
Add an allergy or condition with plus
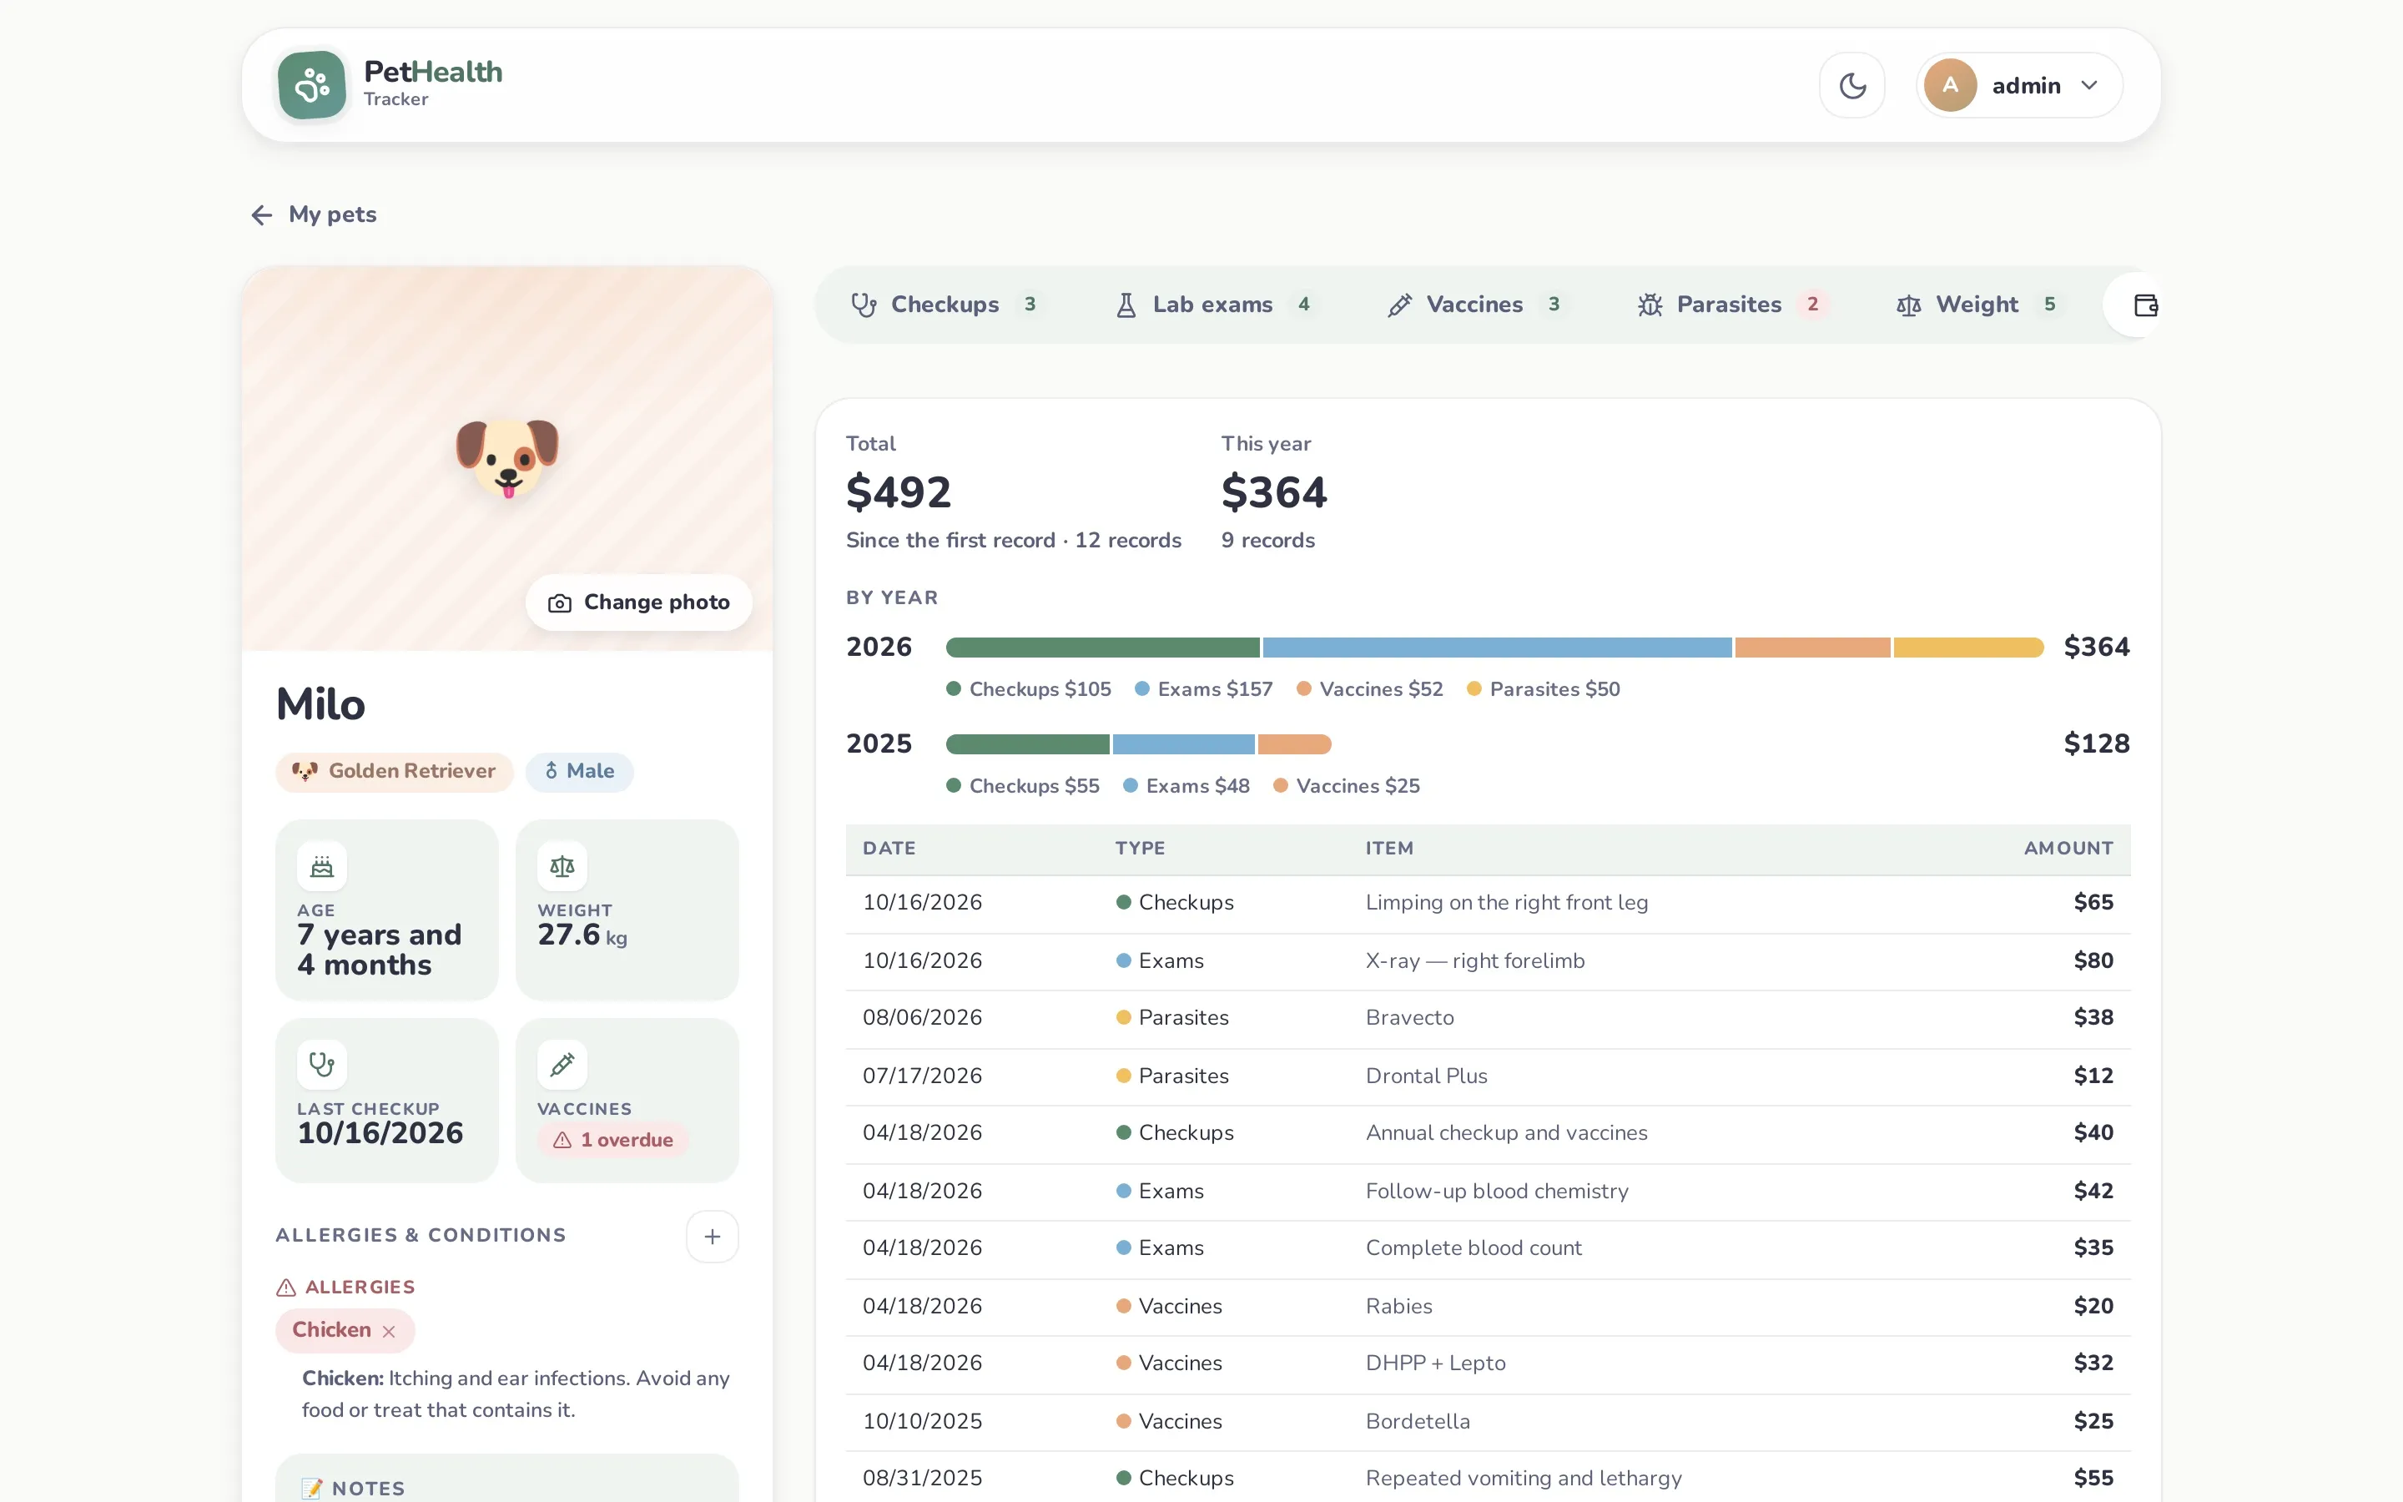(x=712, y=1237)
